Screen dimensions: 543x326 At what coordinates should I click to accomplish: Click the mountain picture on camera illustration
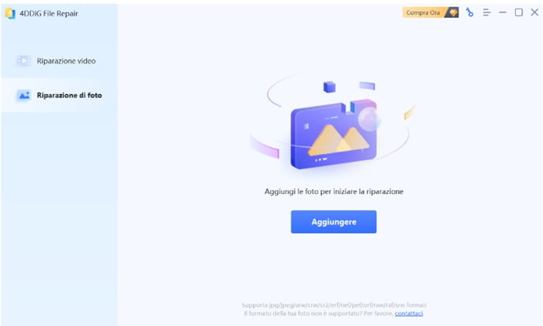pyautogui.click(x=338, y=140)
